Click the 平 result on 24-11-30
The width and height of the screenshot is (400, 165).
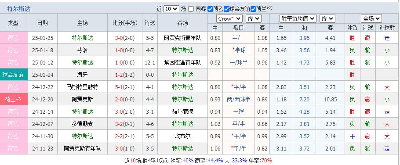352,136
